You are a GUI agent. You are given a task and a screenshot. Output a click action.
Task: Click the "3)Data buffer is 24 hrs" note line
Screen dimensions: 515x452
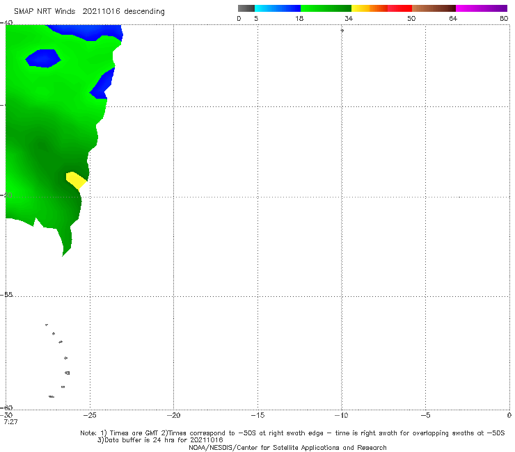160,440
